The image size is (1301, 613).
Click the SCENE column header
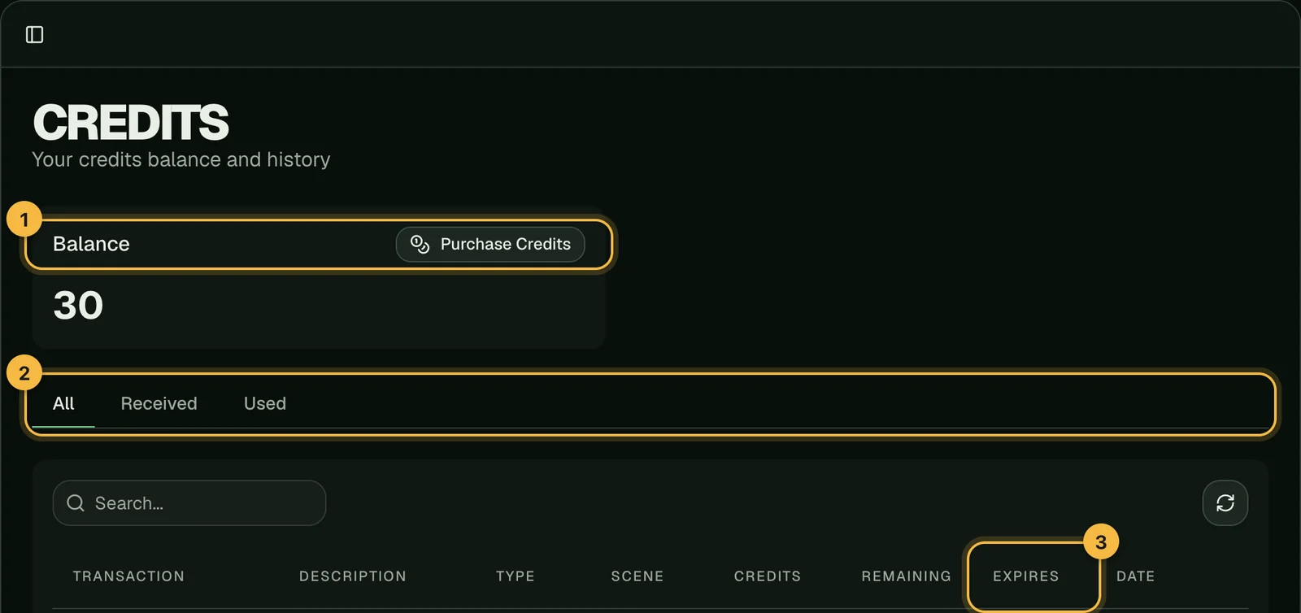(x=637, y=576)
